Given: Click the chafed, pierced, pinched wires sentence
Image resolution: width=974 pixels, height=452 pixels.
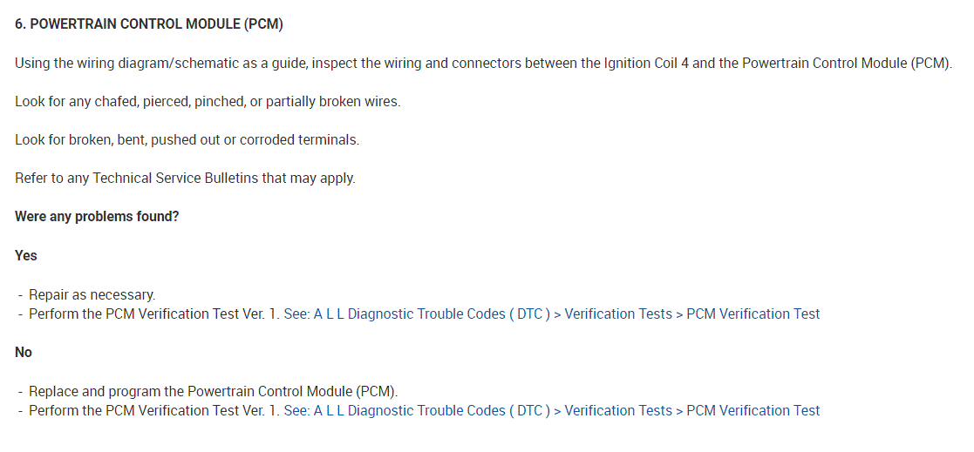Looking at the screenshot, I should pos(208,101).
